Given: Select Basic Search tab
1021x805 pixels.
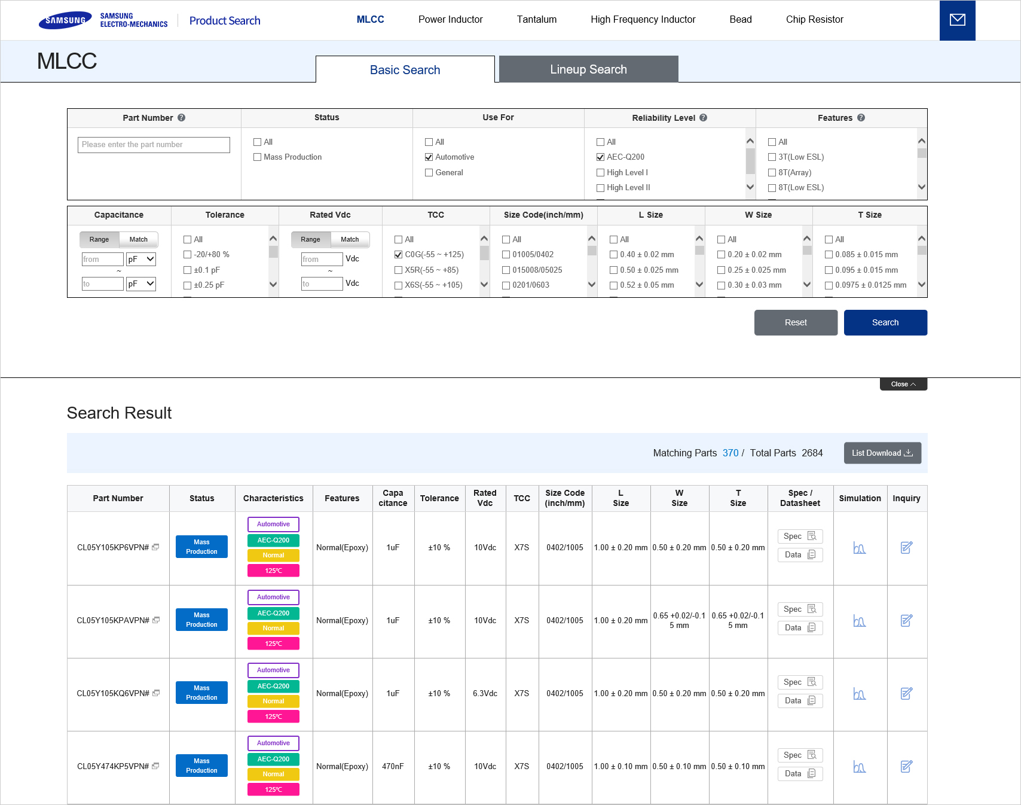Looking at the screenshot, I should pyautogui.click(x=405, y=69).
